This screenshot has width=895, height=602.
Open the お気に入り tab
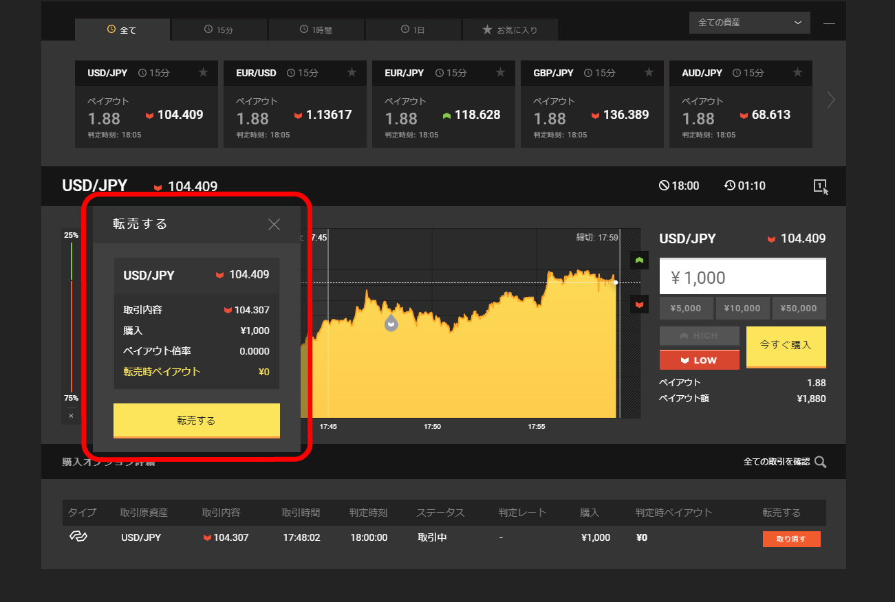(510, 30)
